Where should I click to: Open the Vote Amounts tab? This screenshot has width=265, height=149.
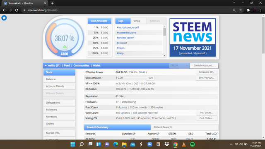click(x=99, y=21)
